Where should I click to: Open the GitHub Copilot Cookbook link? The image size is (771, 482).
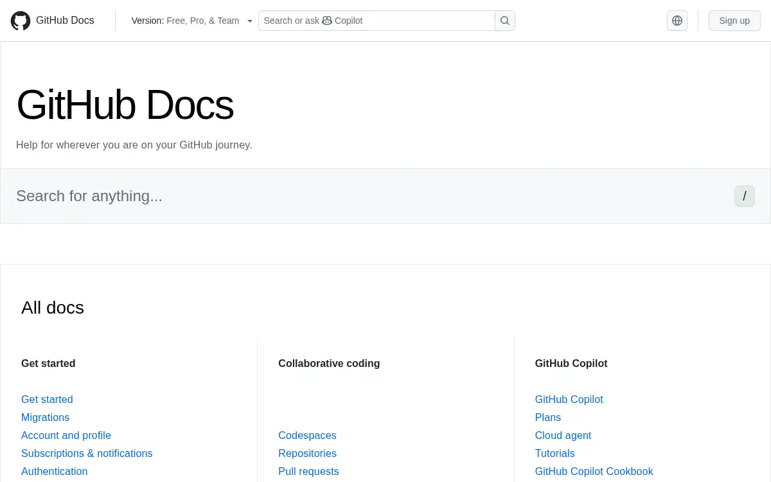tap(594, 471)
